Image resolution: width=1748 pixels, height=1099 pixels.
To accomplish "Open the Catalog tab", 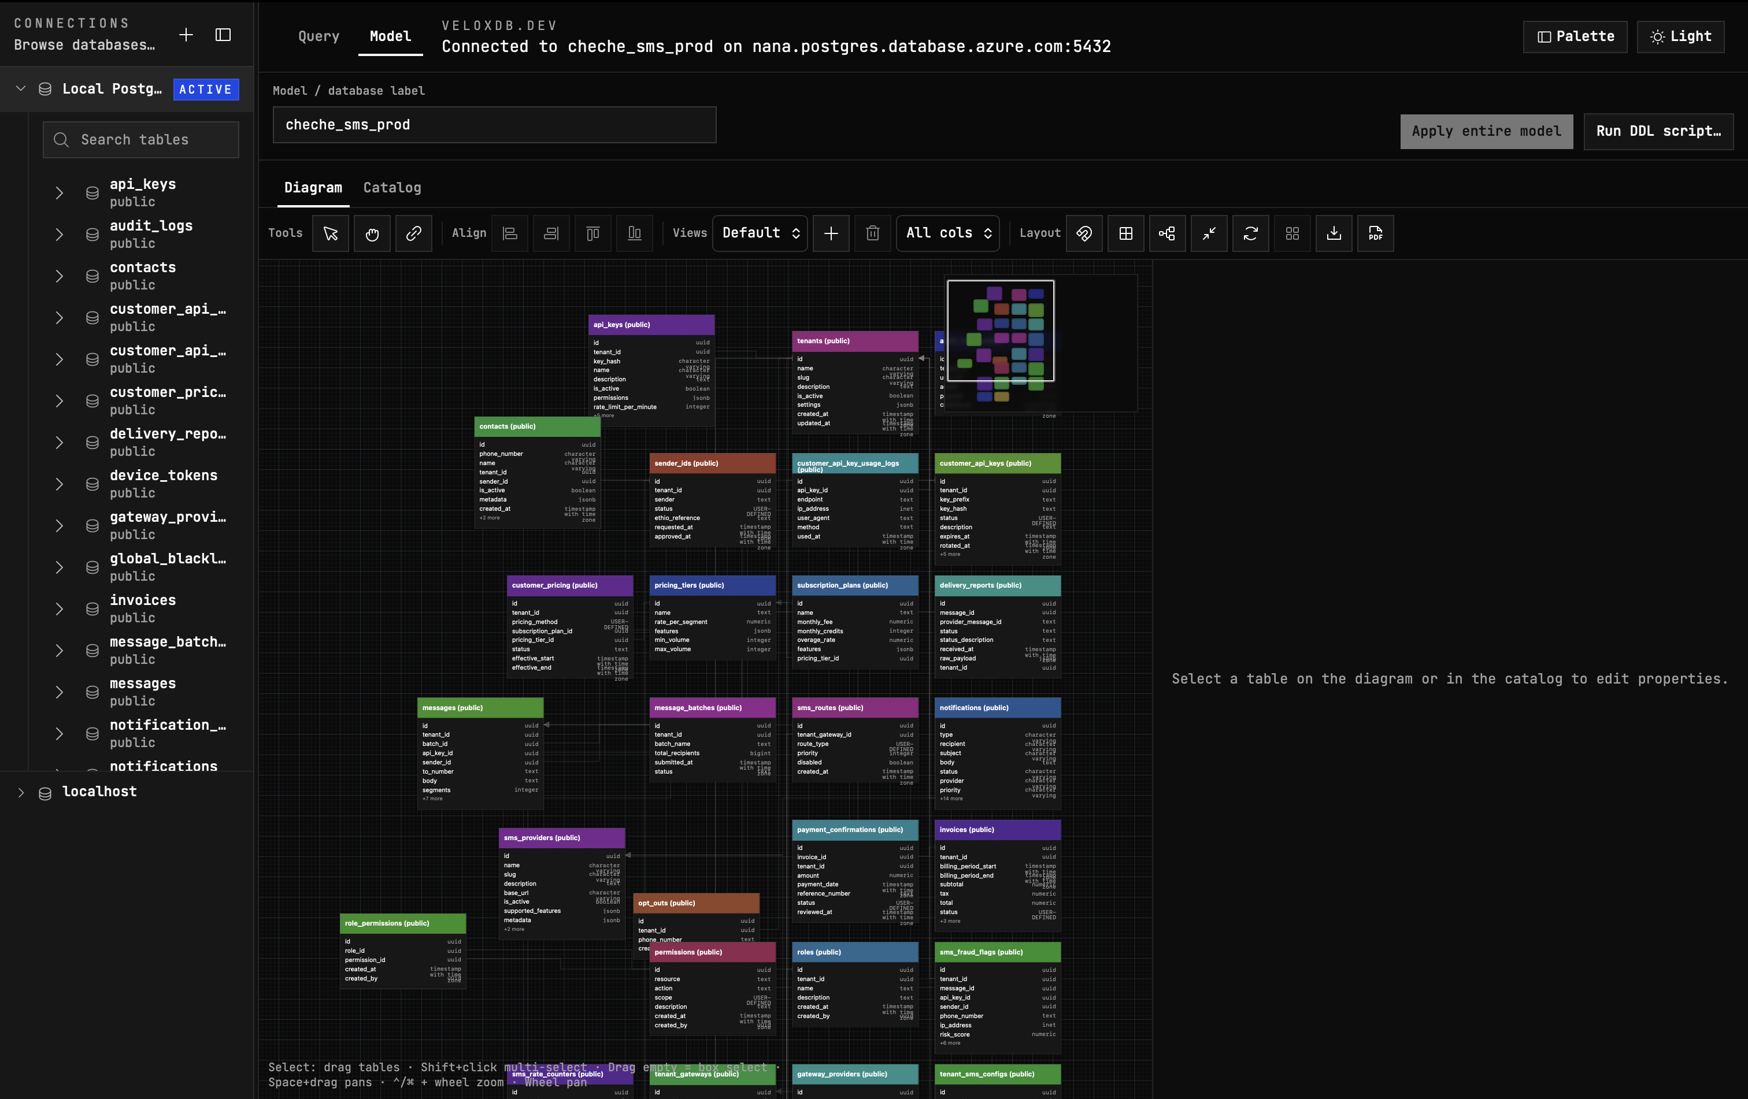I will [392, 188].
